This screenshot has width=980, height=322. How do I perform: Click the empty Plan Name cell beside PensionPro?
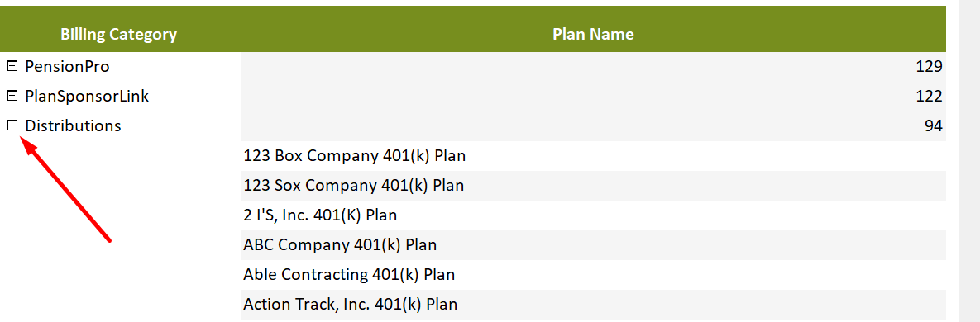click(593, 67)
